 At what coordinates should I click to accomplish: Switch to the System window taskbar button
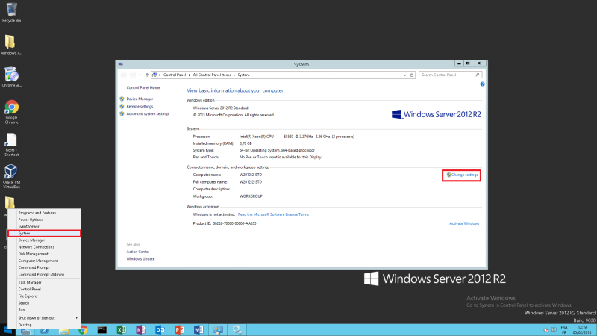(x=218, y=330)
